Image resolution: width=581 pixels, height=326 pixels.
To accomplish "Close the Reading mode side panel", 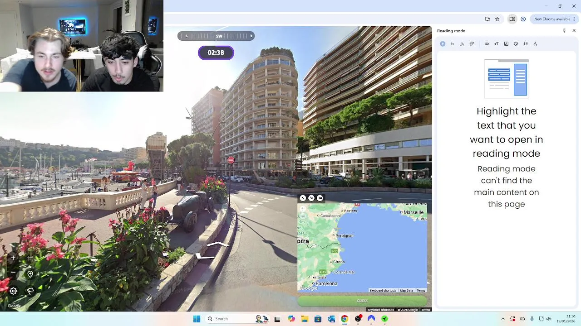I will click(x=574, y=31).
